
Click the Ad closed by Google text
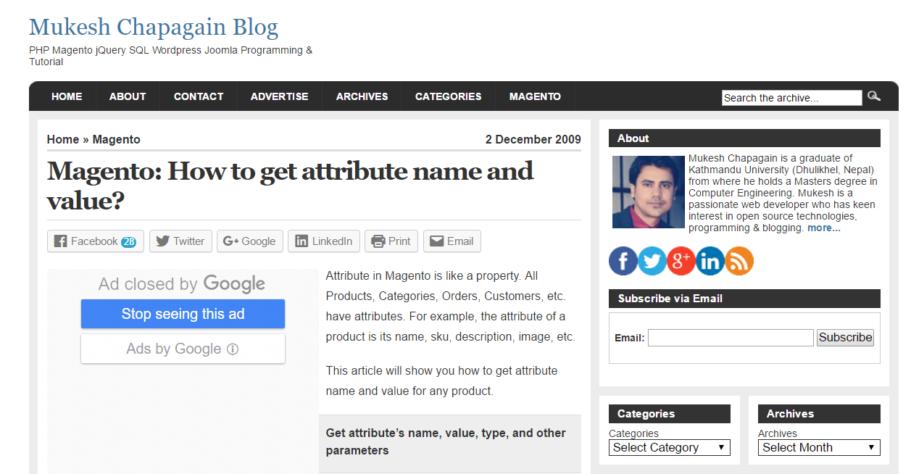pos(182,283)
